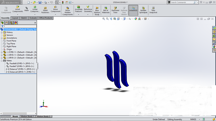The image size is (216, 121).
Task: Click Smart Fasteners icon
Action: click(45, 10)
